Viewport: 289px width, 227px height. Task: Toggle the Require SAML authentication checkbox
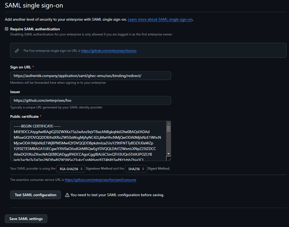(6, 29)
